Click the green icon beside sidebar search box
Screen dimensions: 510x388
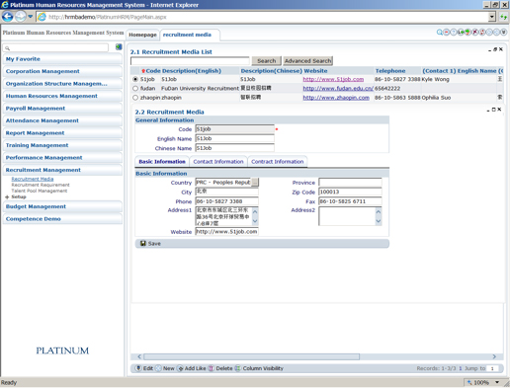click(119, 47)
